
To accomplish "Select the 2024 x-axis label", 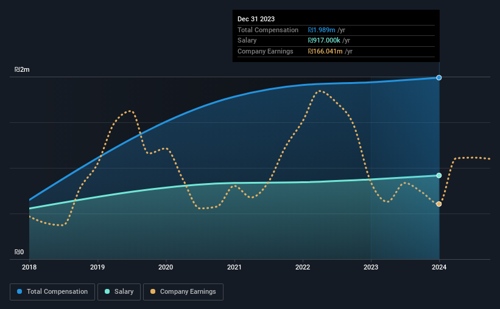I will (439, 267).
